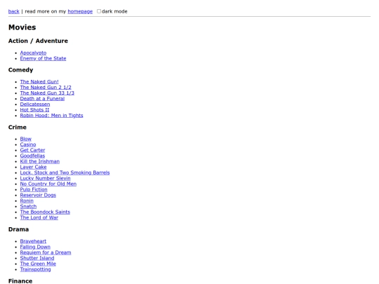Open the Layer Cake link
The image size is (379, 284).
tap(33, 167)
